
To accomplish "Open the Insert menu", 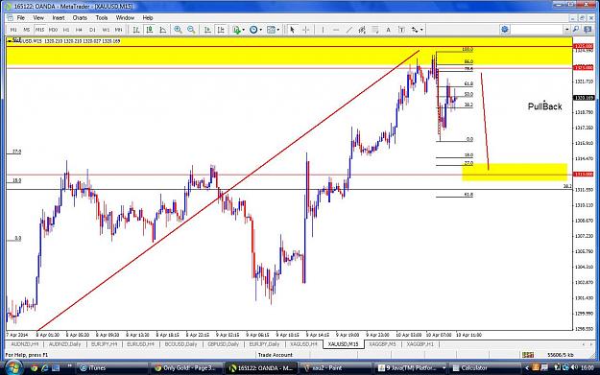I will click(x=59, y=17).
